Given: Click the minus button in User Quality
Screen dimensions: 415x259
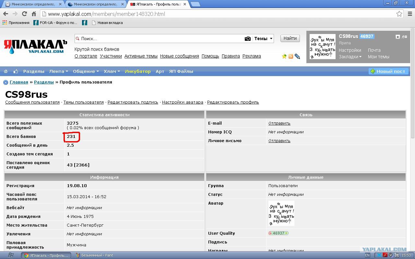Looking at the screenshot, I should tap(270, 233).
